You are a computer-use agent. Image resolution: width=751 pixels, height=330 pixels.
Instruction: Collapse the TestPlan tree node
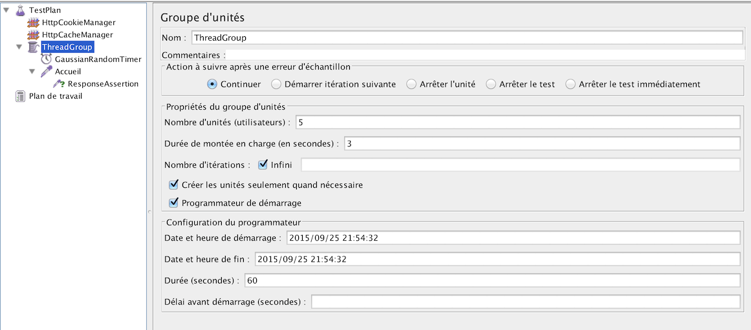coord(6,10)
